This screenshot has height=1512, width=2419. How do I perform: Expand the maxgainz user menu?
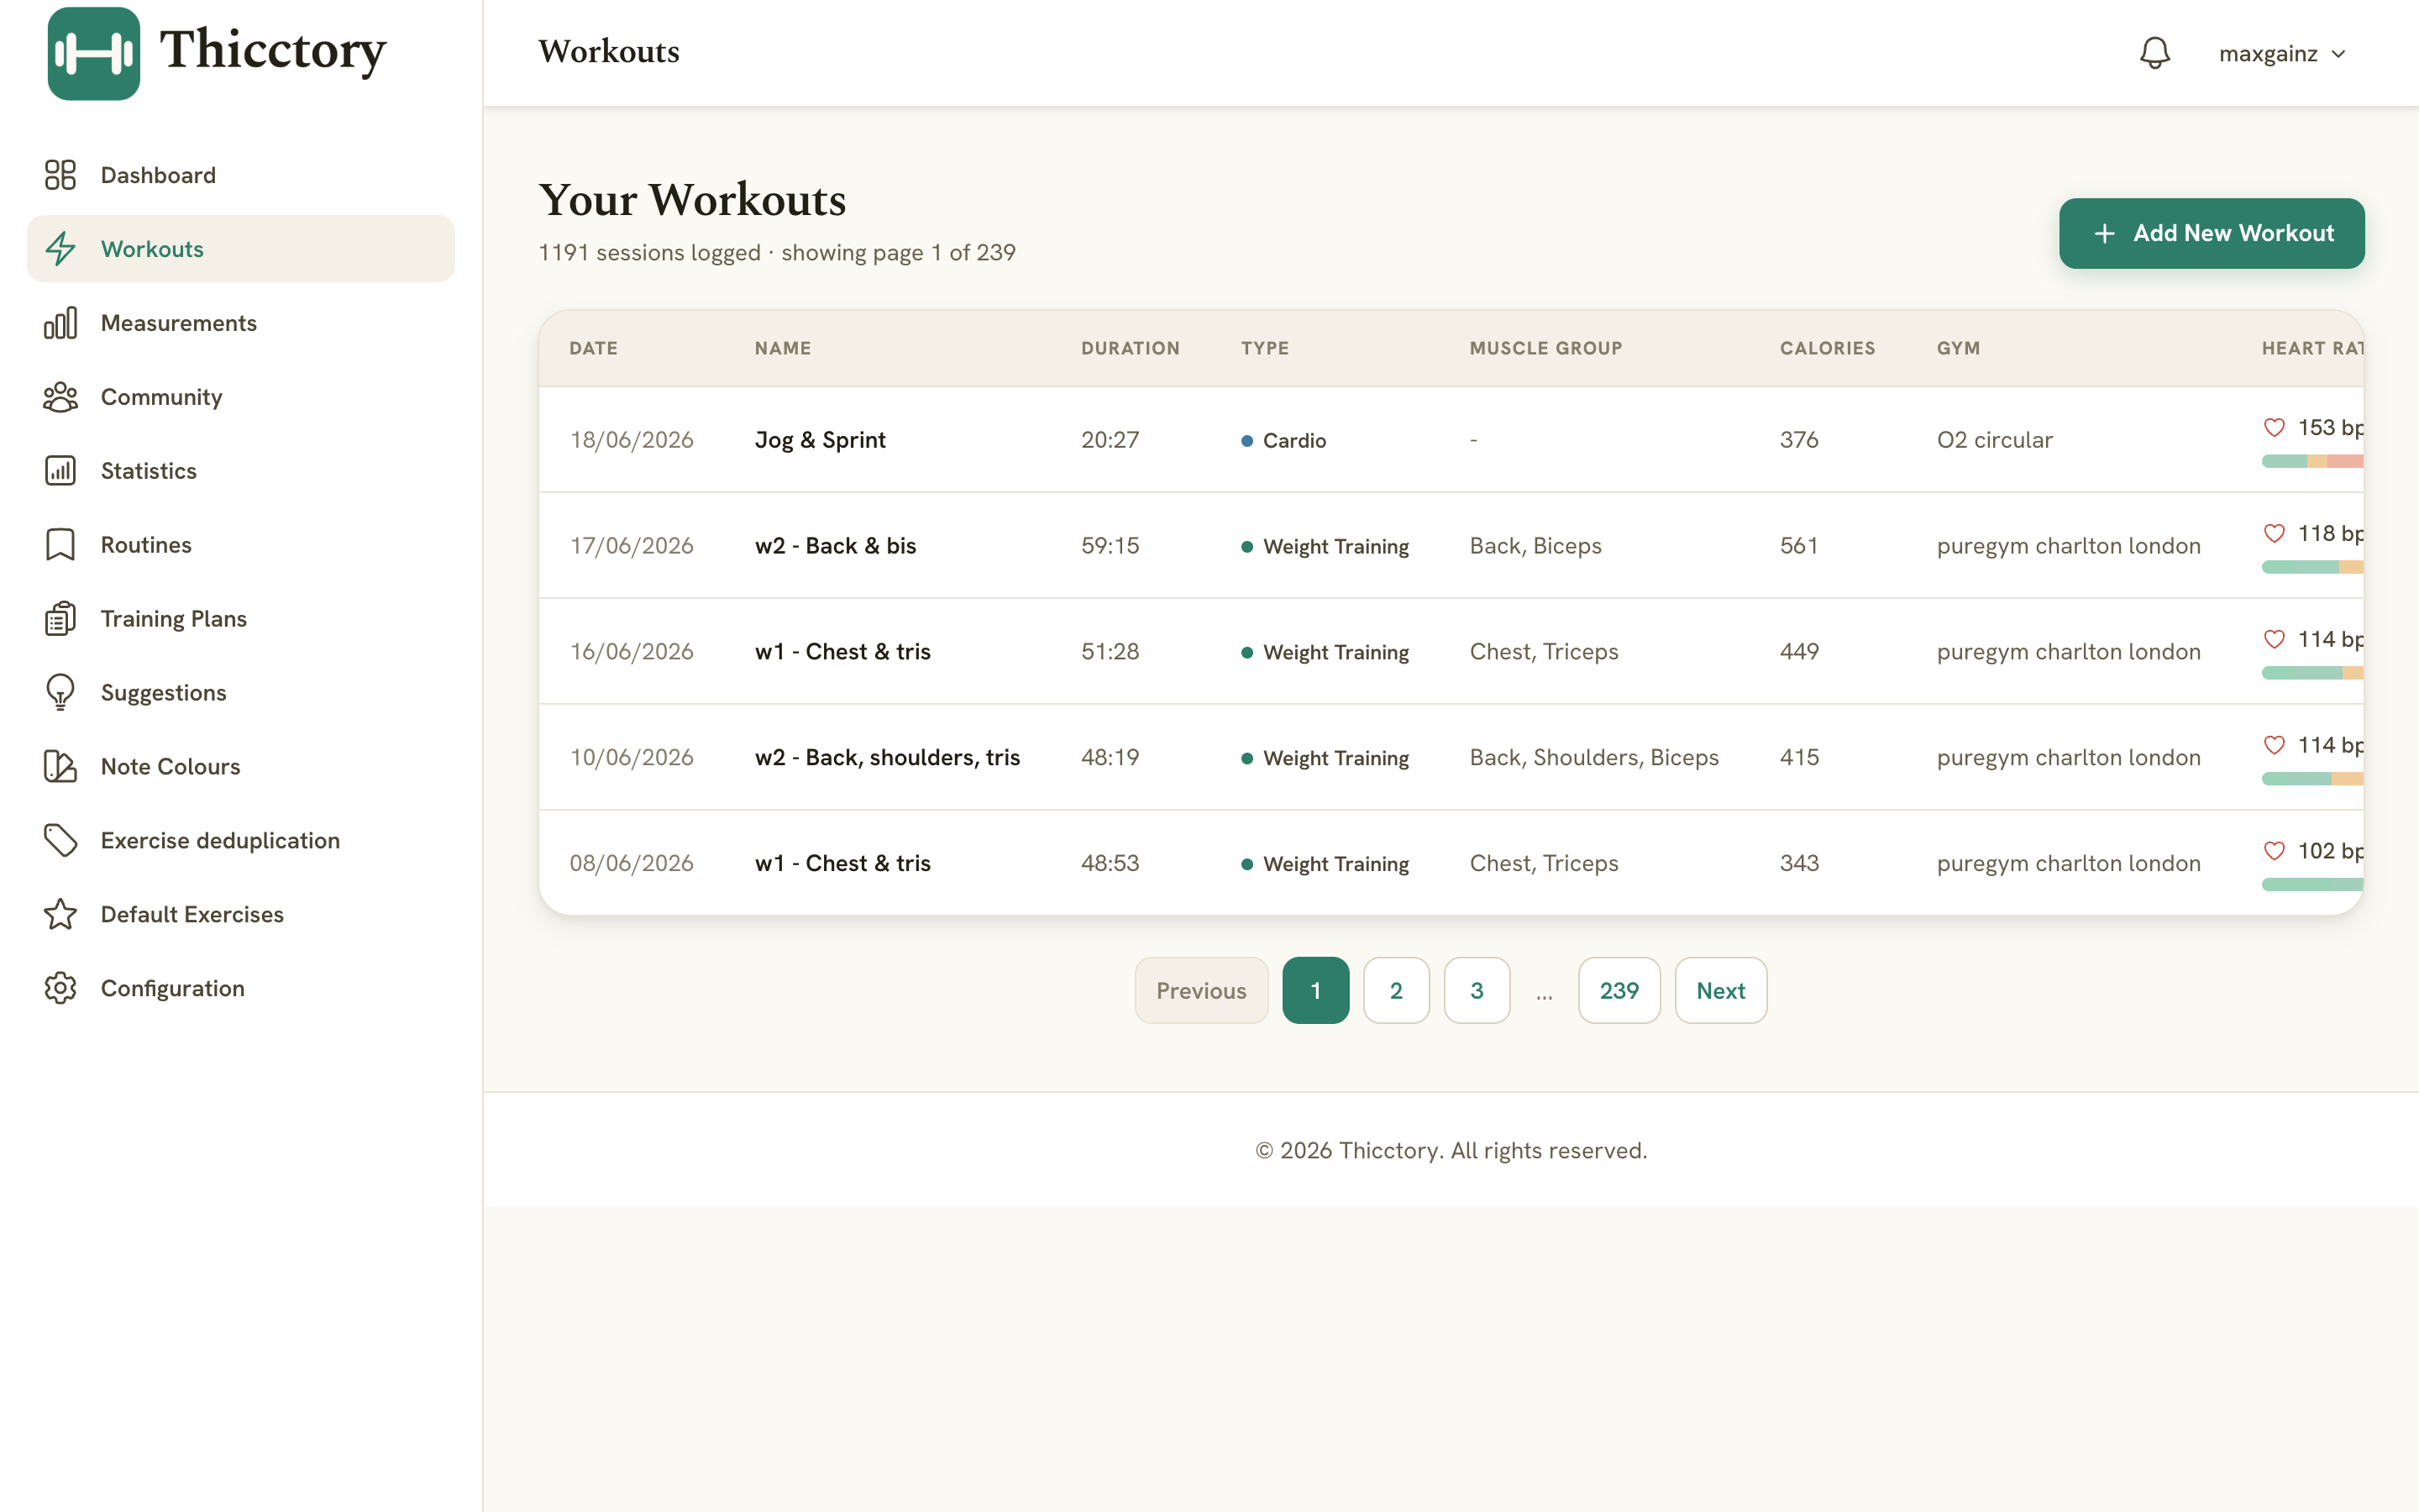click(2282, 54)
